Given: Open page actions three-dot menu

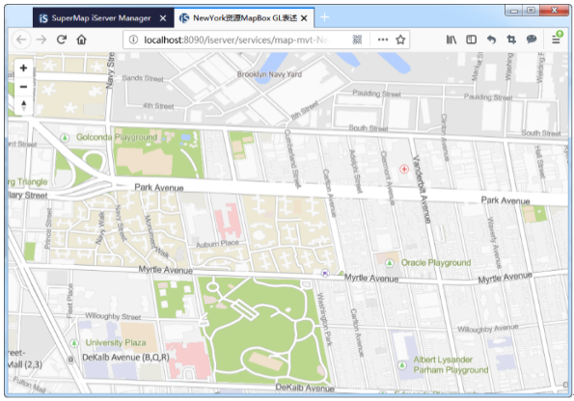Looking at the screenshot, I should click(x=383, y=40).
